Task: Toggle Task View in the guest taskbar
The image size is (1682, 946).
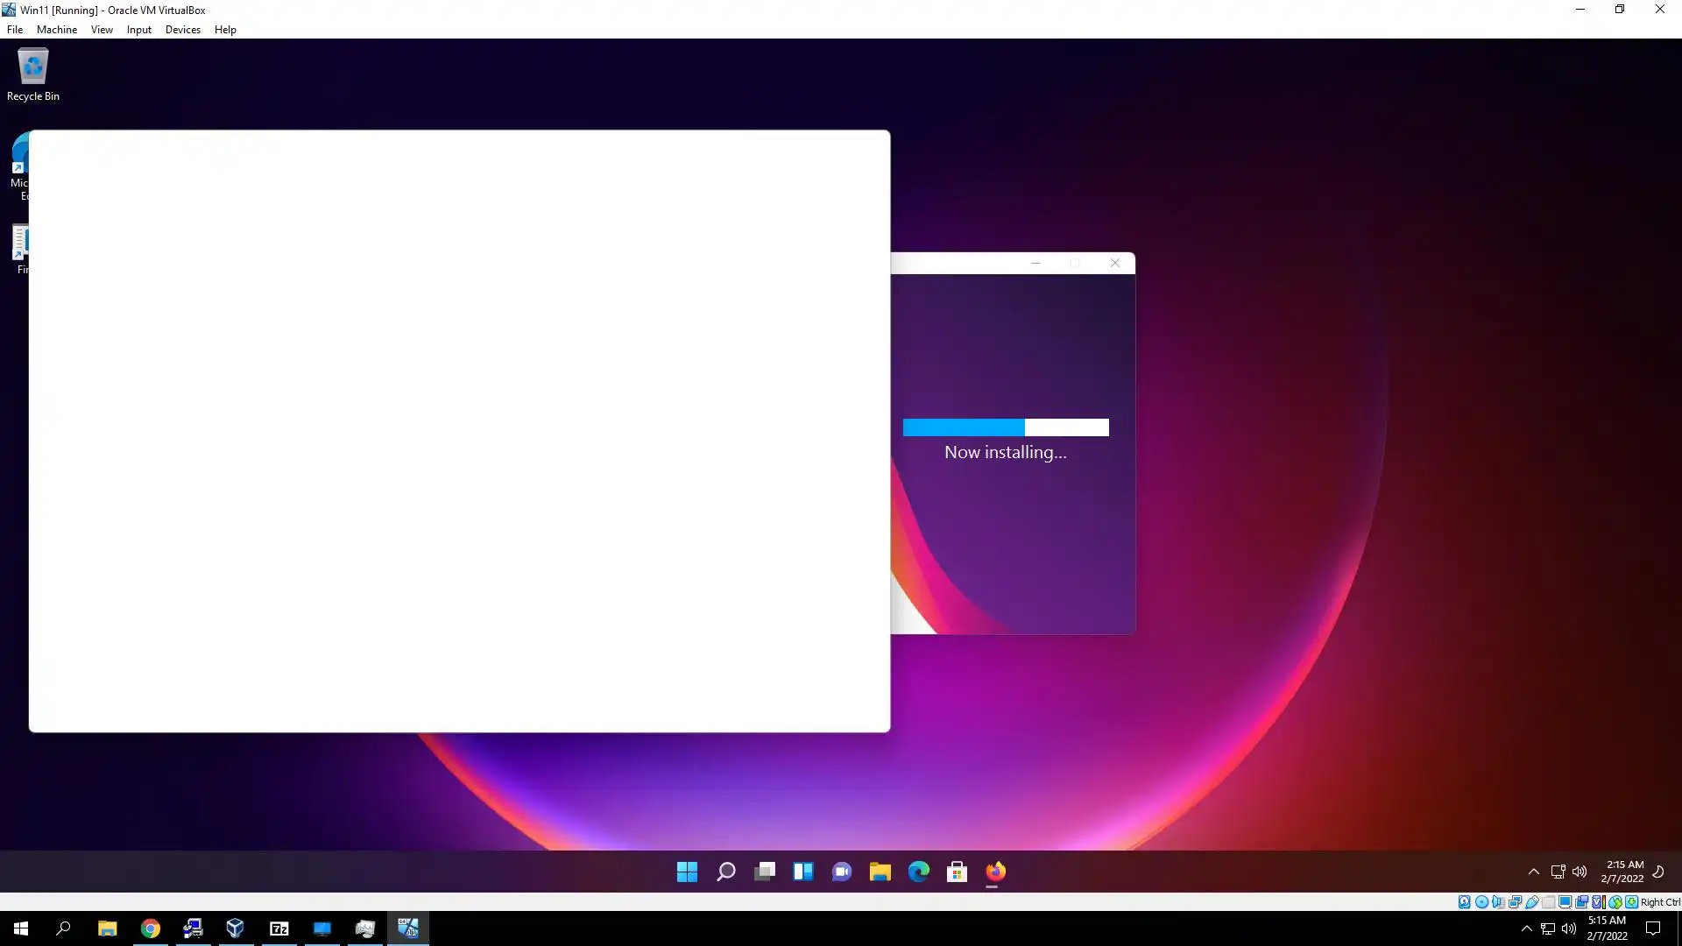Action: [764, 872]
